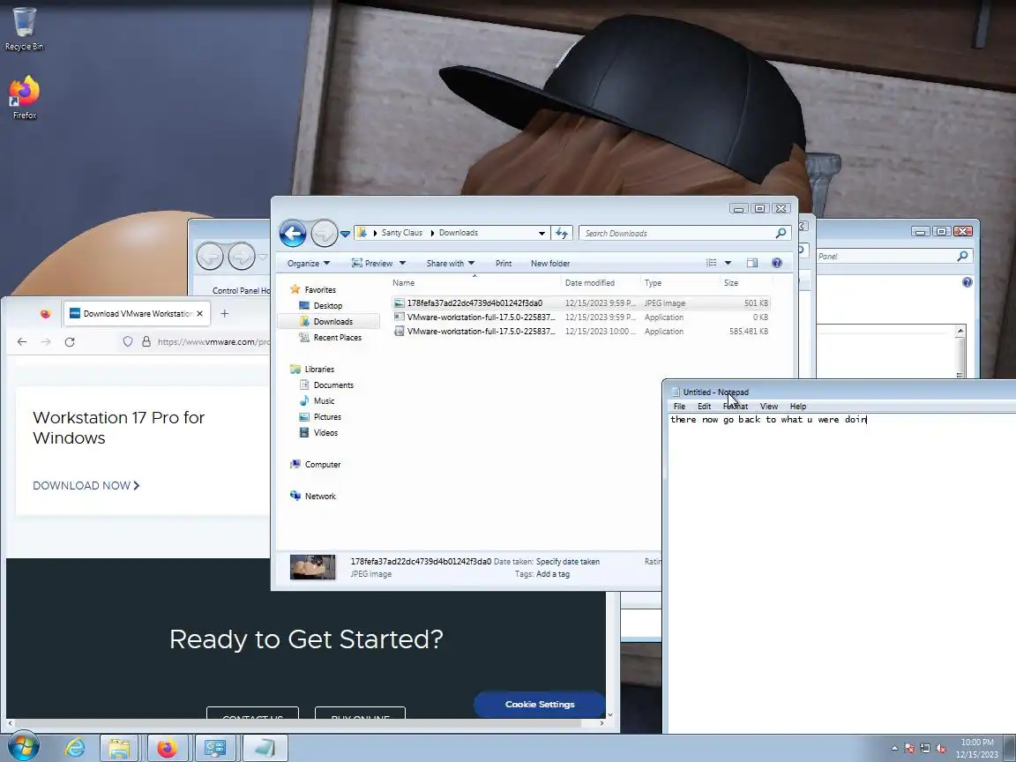Click inside the Notepad text area

(841, 573)
